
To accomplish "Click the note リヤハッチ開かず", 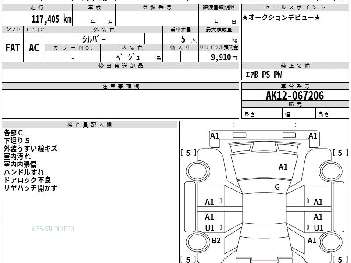I will click(30, 188).
